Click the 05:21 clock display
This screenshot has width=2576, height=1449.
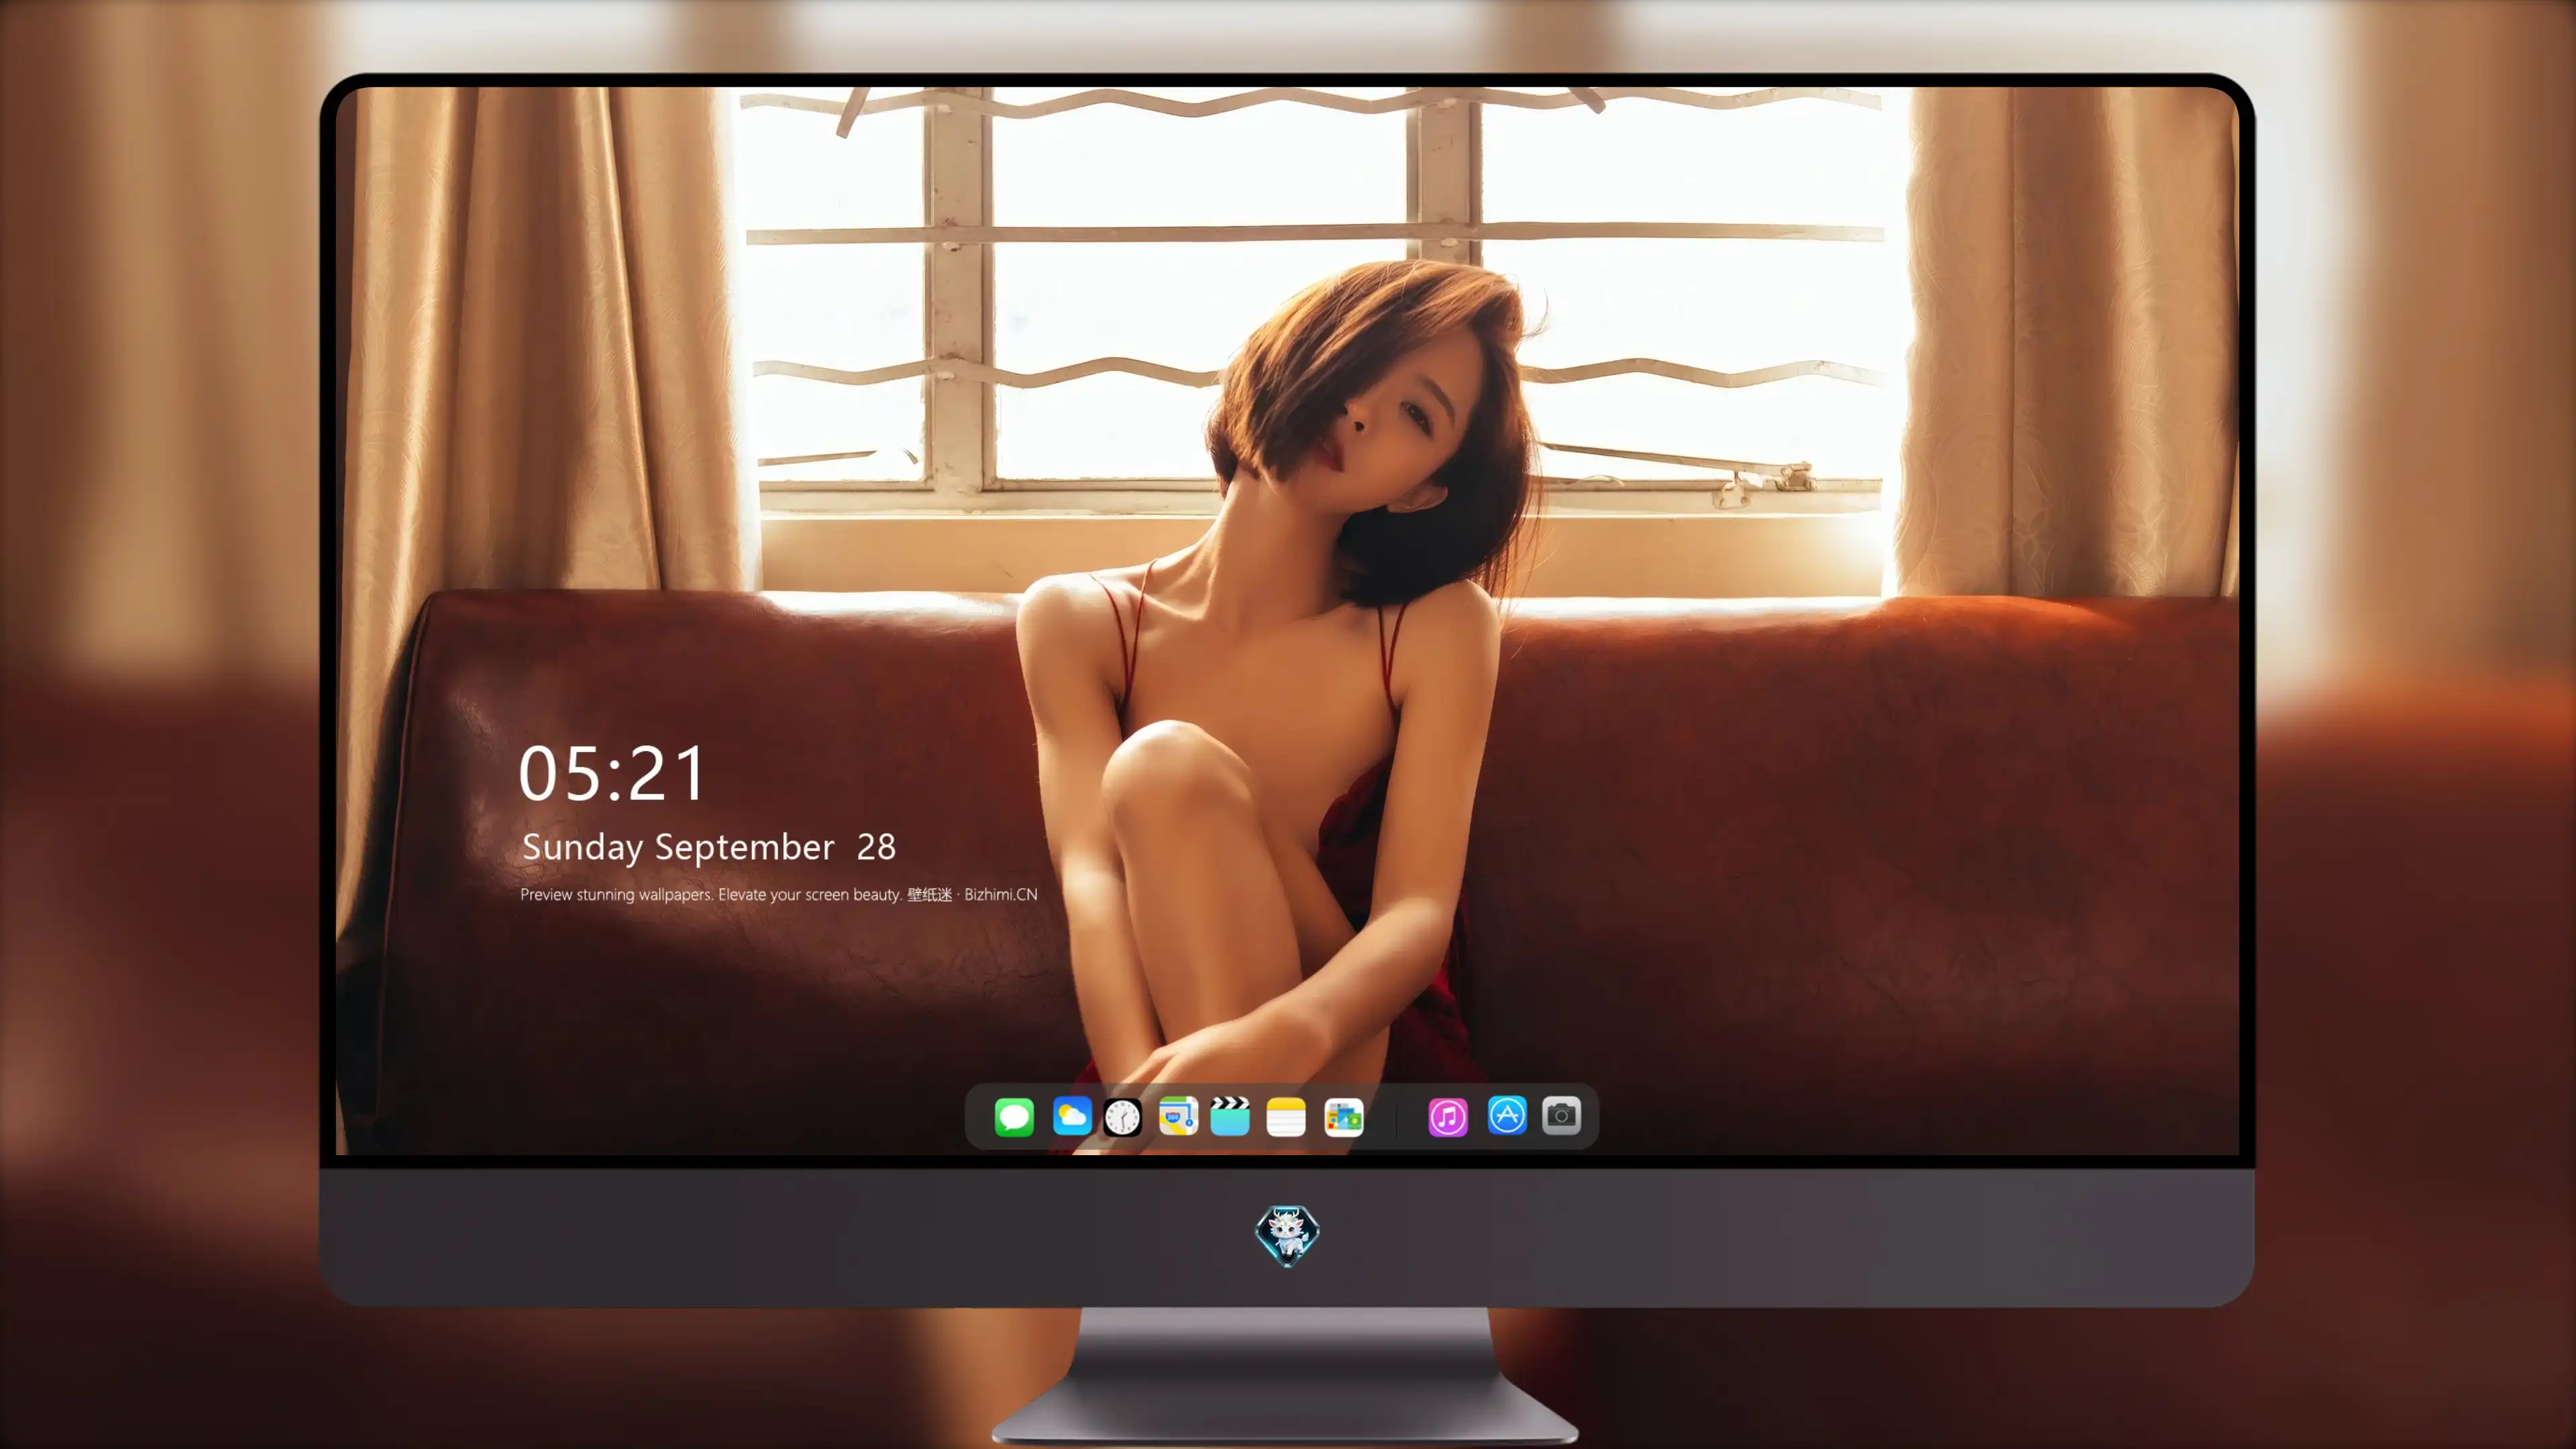pyautogui.click(x=612, y=774)
